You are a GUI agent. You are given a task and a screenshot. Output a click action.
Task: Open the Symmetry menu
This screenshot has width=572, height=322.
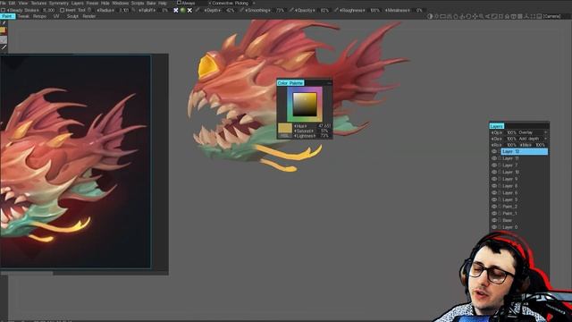tap(58, 3)
